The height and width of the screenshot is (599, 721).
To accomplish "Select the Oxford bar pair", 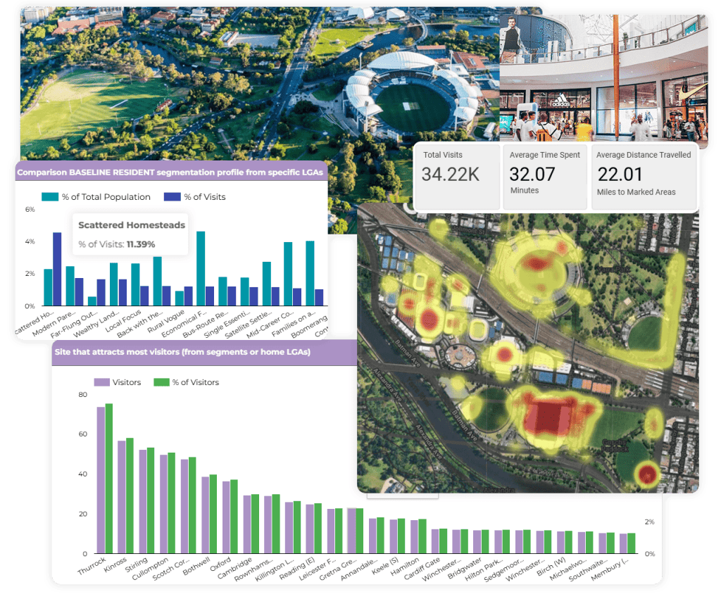I will [230, 517].
